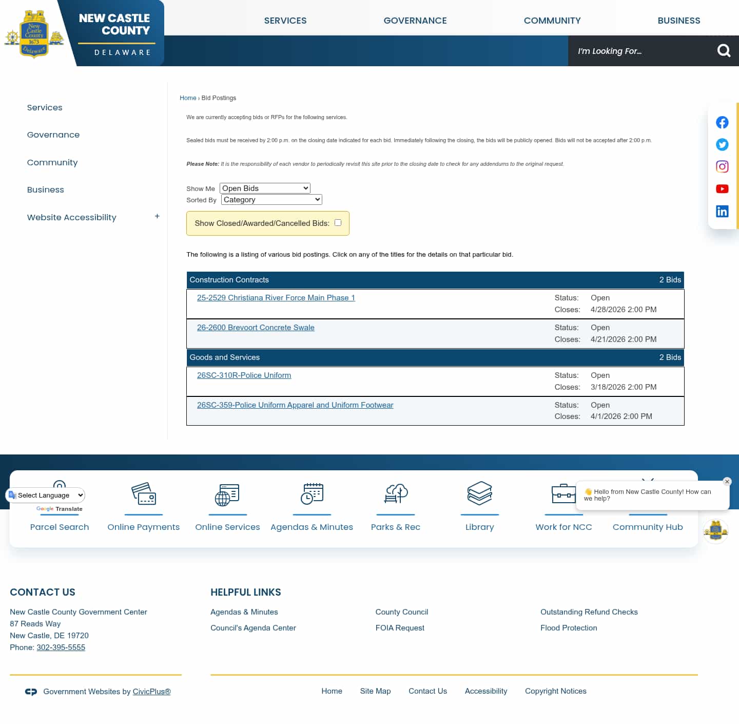Open the YouTube social media icon
Image resolution: width=739 pixels, height=724 pixels.
point(722,188)
